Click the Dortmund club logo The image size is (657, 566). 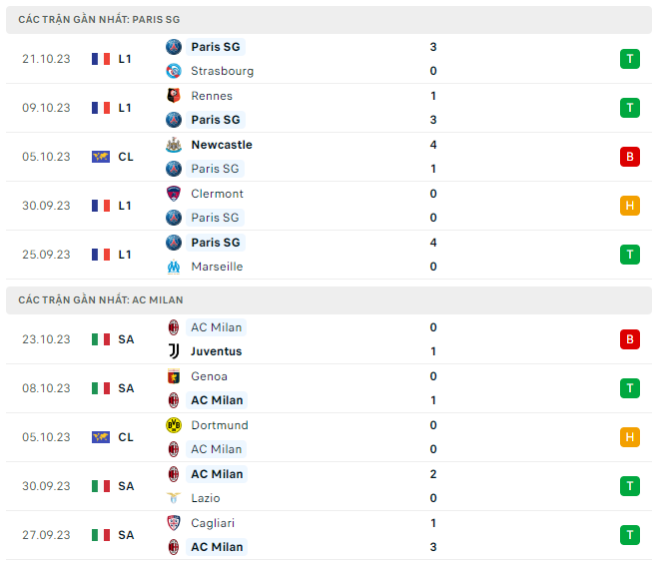174,425
